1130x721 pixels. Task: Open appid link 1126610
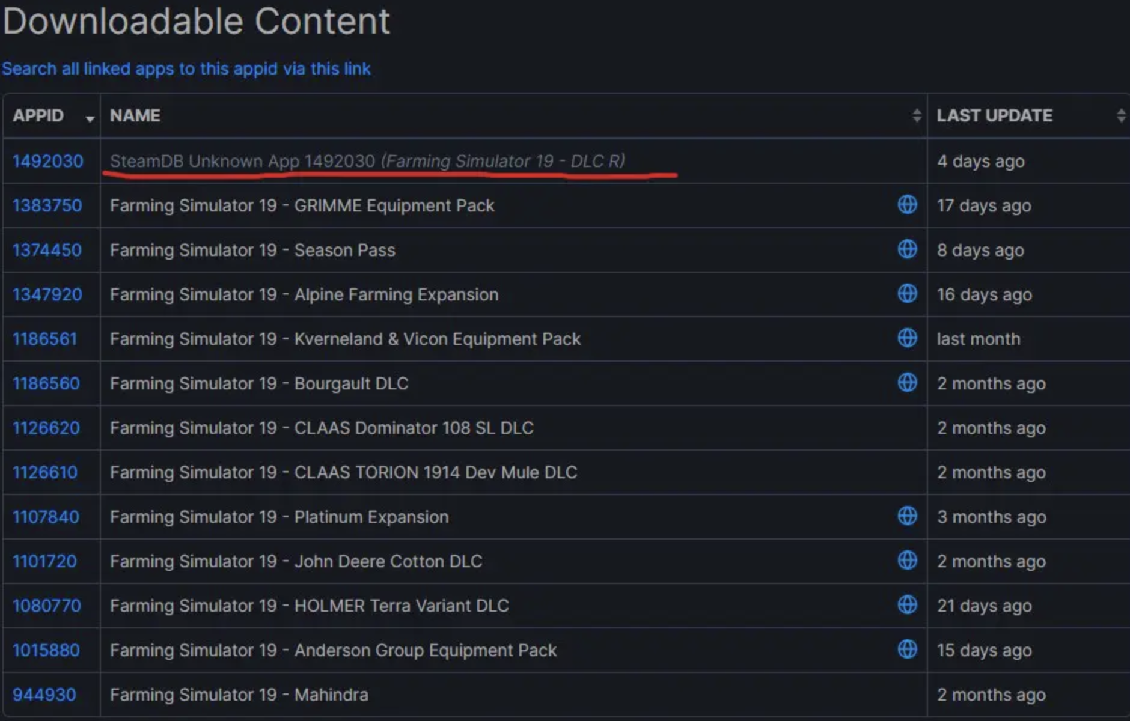coord(45,472)
